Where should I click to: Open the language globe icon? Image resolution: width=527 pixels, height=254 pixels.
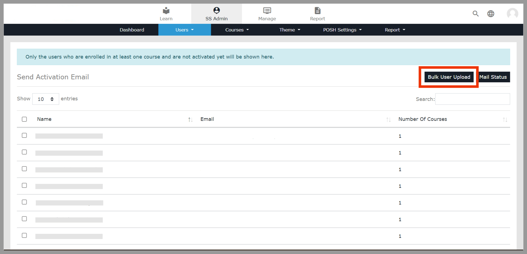tap(491, 14)
